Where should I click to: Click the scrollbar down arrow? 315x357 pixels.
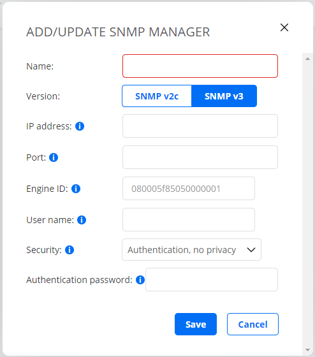[x=307, y=350]
